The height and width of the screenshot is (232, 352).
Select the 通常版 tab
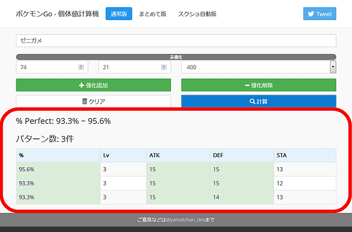pyautogui.click(x=119, y=14)
